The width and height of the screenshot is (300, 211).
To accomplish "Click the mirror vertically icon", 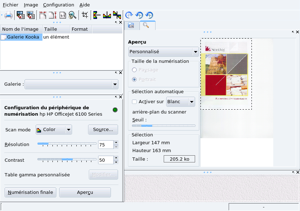I will [95, 15].
